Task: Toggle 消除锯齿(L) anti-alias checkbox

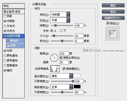Action: (64, 69)
